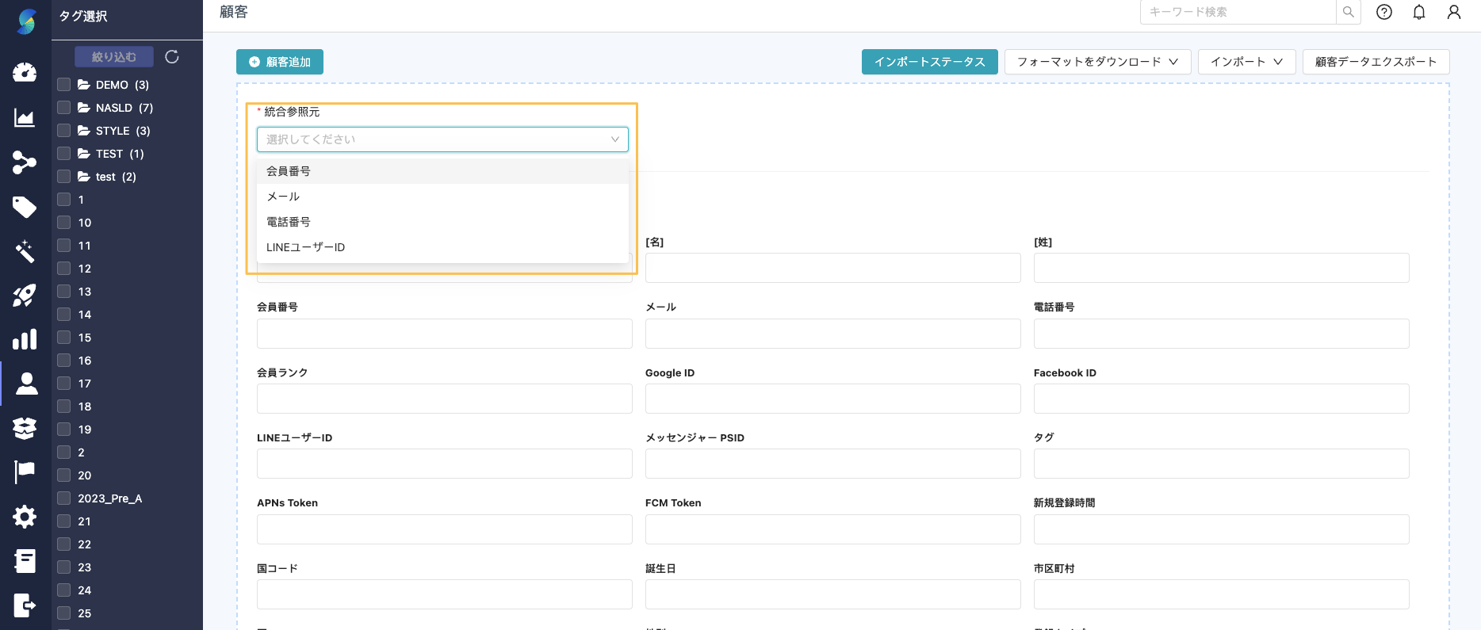Click the refresh icon next to 絞り込む
Image resolution: width=1481 pixels, height=630 pixels.
point(172,57)
